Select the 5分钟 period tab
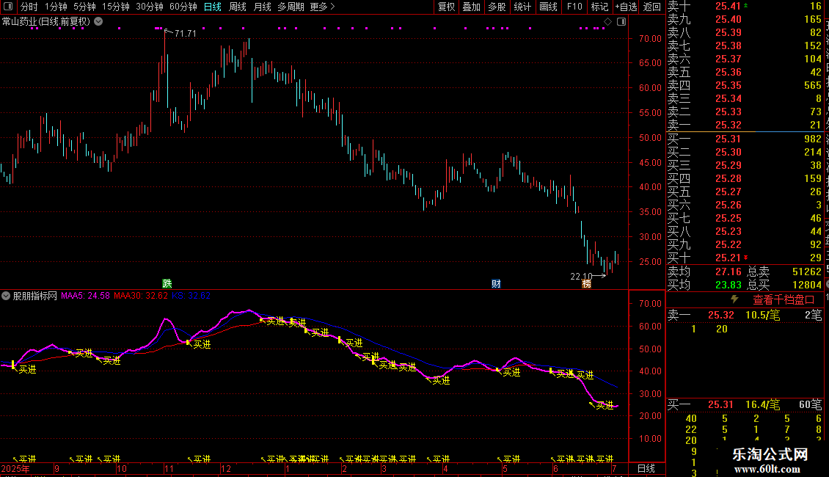Image resolution: width=829 pixels, height=477 pixels. pyautogui.click(x=84, y=7)
